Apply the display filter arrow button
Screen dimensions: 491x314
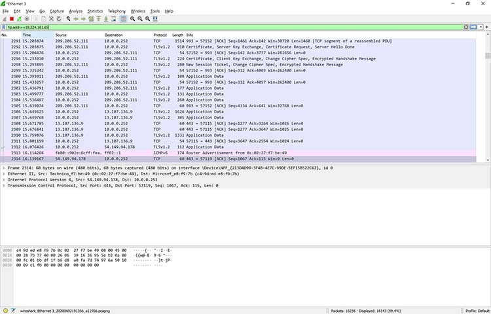click(x=473, y=27)
